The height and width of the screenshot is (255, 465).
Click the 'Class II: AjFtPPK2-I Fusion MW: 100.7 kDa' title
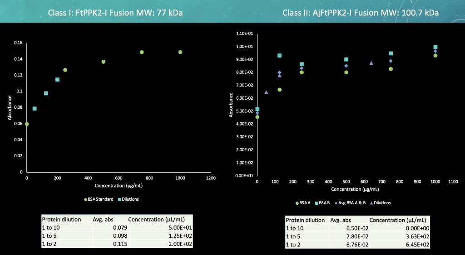[x=361, y=13]
